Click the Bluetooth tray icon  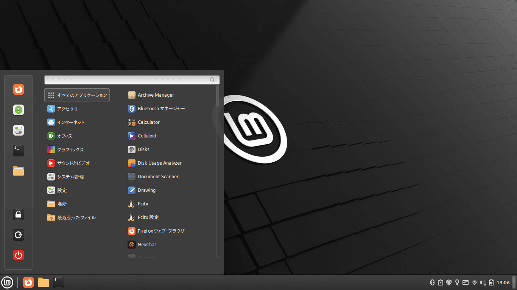[433, 282]
